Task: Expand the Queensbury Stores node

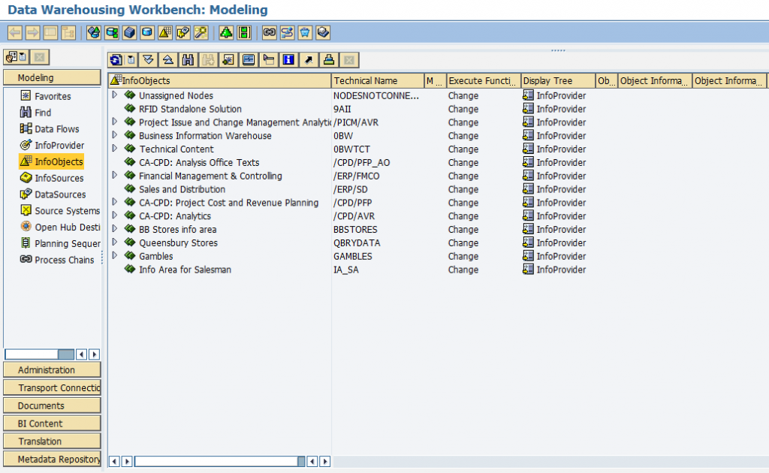Action: pos(115,243)
